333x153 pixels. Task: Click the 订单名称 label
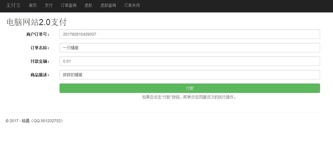[x=40, y=48]
